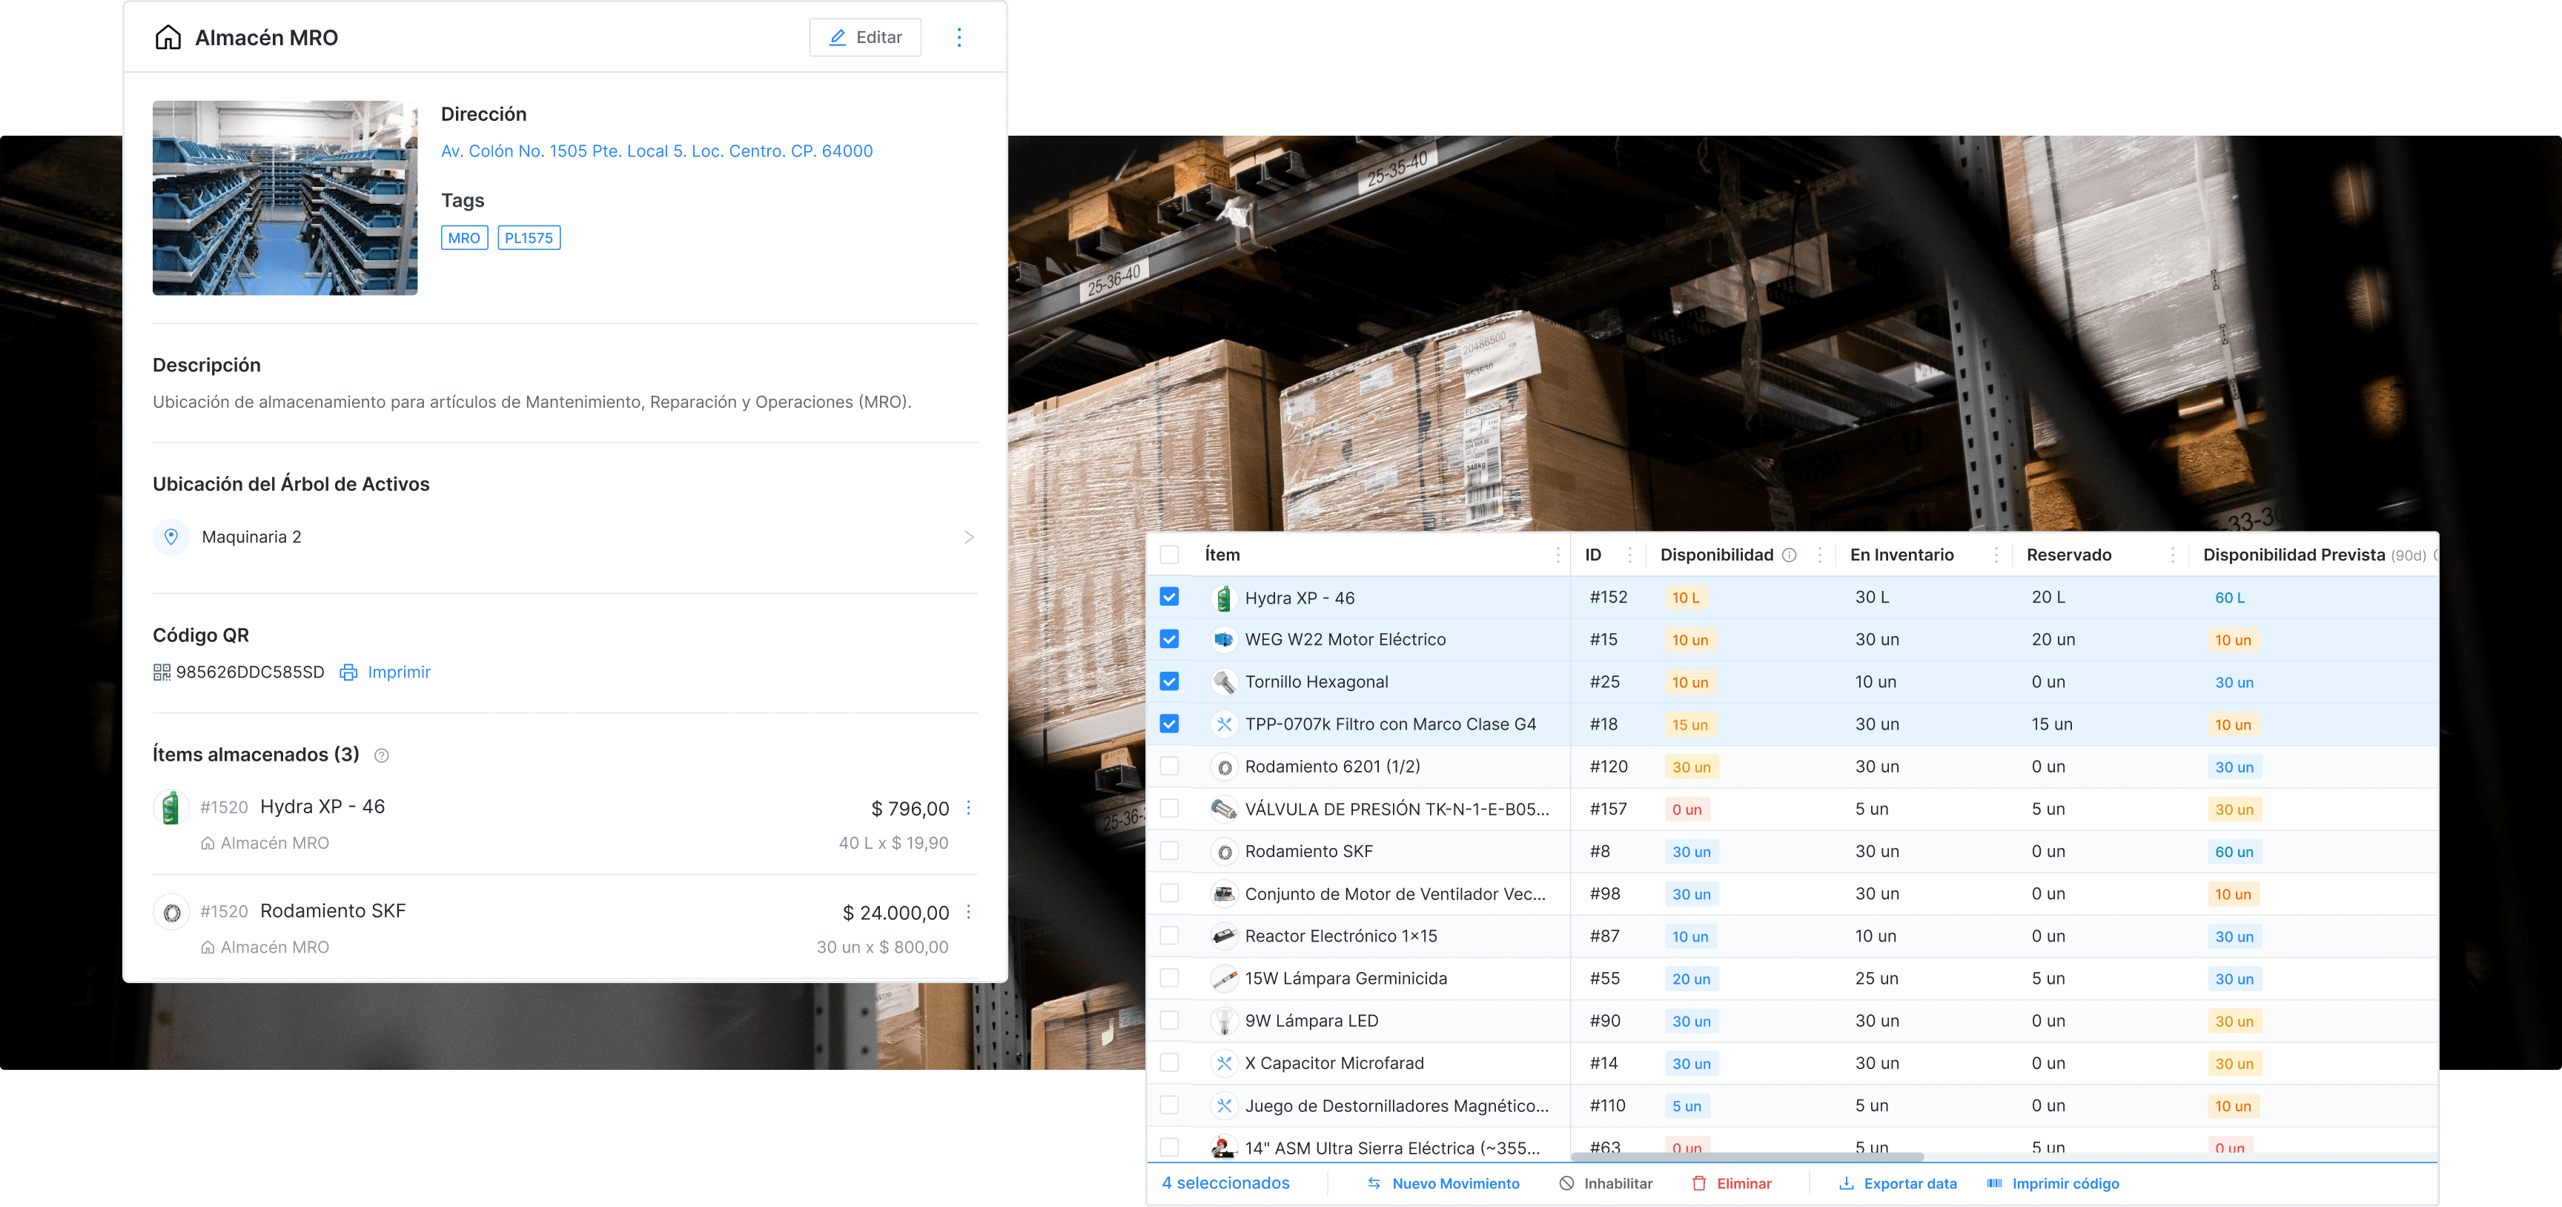The width and height of the screenshot is (2562, 1207).
Task: Click Exportar data in the bottom action bar
Action: tap(1898, 1183)
